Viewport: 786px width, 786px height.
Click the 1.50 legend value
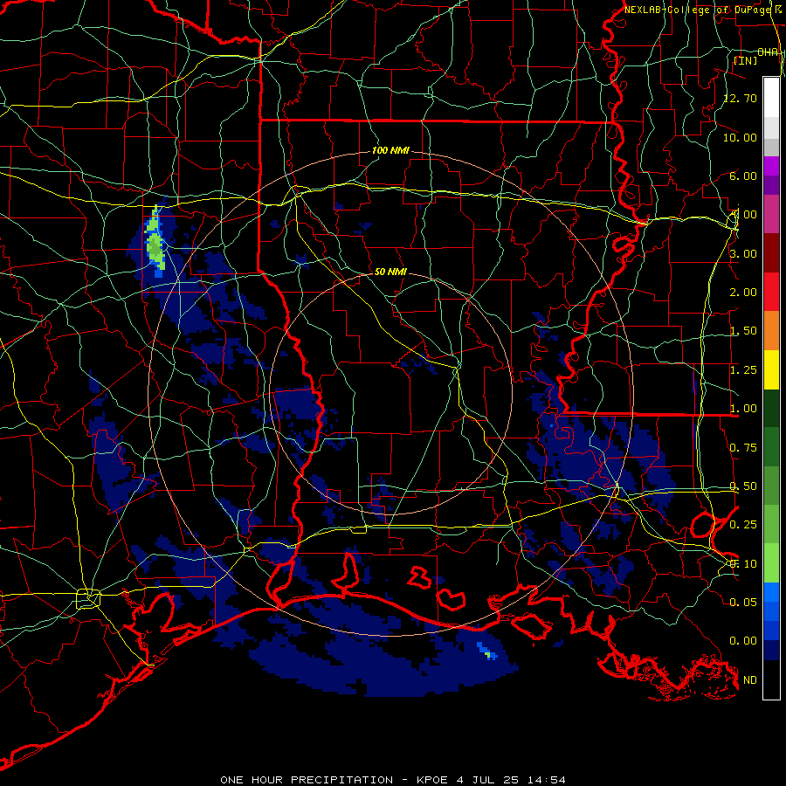click(743, 331)
